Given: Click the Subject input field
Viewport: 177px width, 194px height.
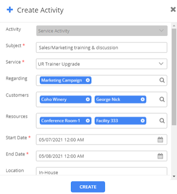Looking at the screenshot, I should click(x=102, y=47).
